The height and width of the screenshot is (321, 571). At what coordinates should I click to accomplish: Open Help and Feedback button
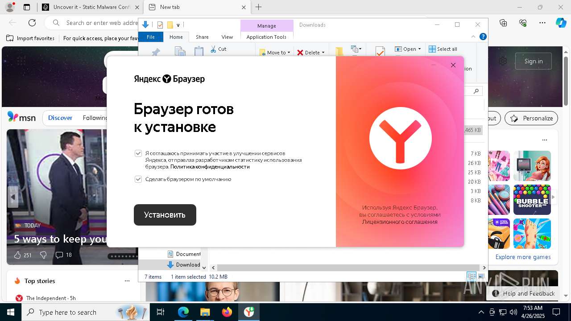point(524,293)
